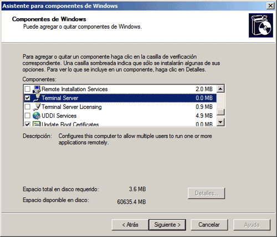The width and height of the screenshot is (277, 237).
Task: Click the 60635.4 MB available space value
Action: coord(131,202)
